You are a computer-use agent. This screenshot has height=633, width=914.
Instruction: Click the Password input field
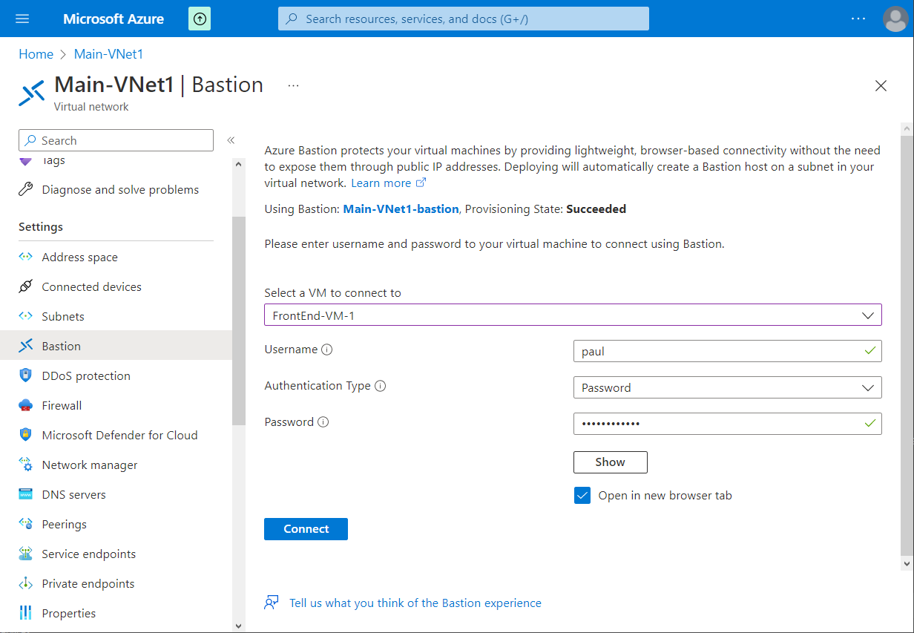coord(727,424)
